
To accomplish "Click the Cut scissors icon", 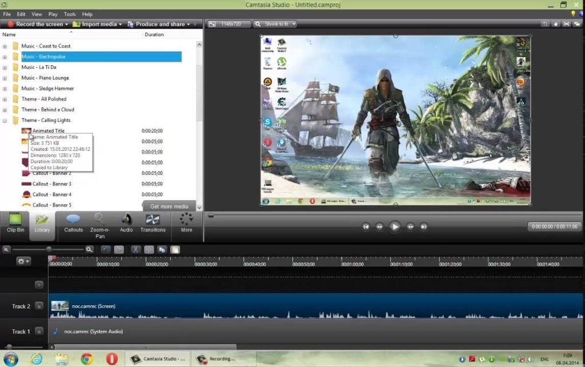I will (x=135, y=249).
